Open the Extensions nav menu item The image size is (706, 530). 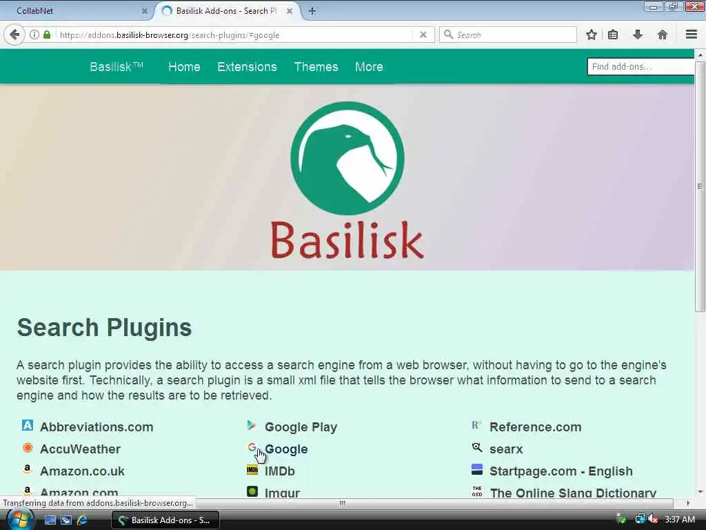click(247, 67)
